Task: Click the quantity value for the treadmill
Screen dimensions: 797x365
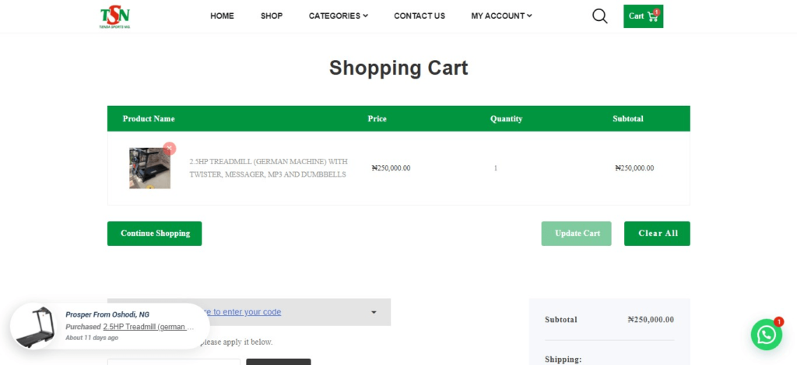Action: [x=495, y=168]
